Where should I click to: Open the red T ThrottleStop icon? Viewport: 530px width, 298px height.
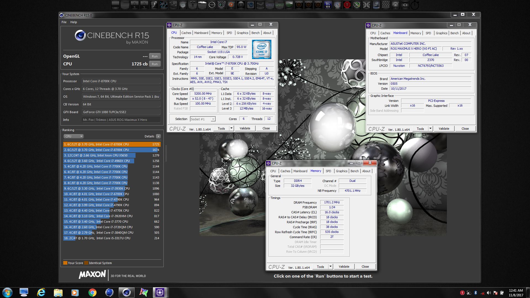(x=347, y=5)
